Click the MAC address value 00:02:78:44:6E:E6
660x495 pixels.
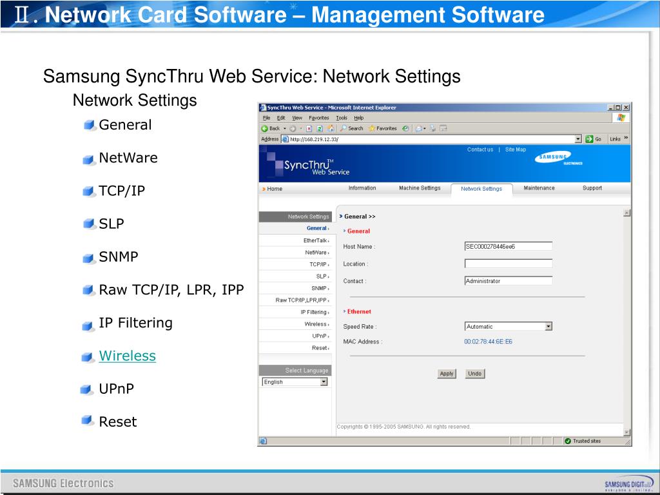pos(489,342)
